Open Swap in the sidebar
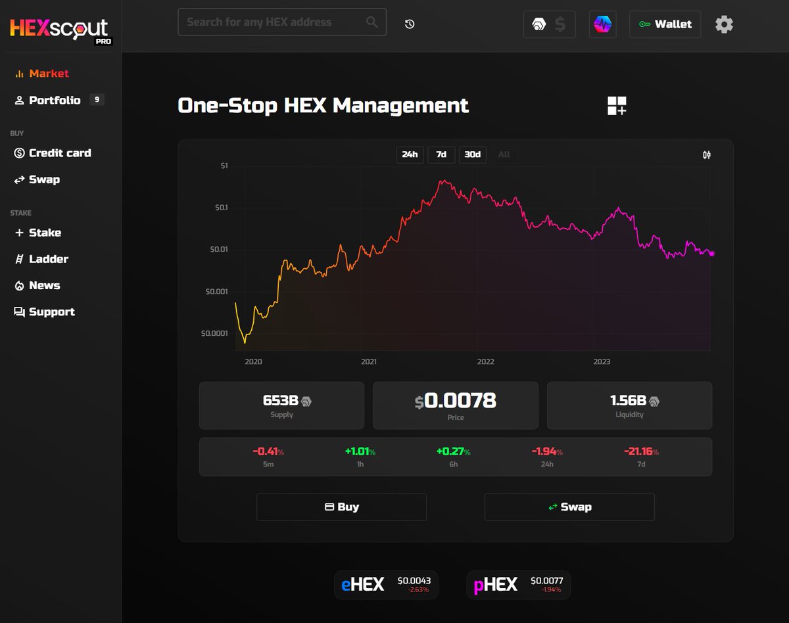 tap(37, 179)
